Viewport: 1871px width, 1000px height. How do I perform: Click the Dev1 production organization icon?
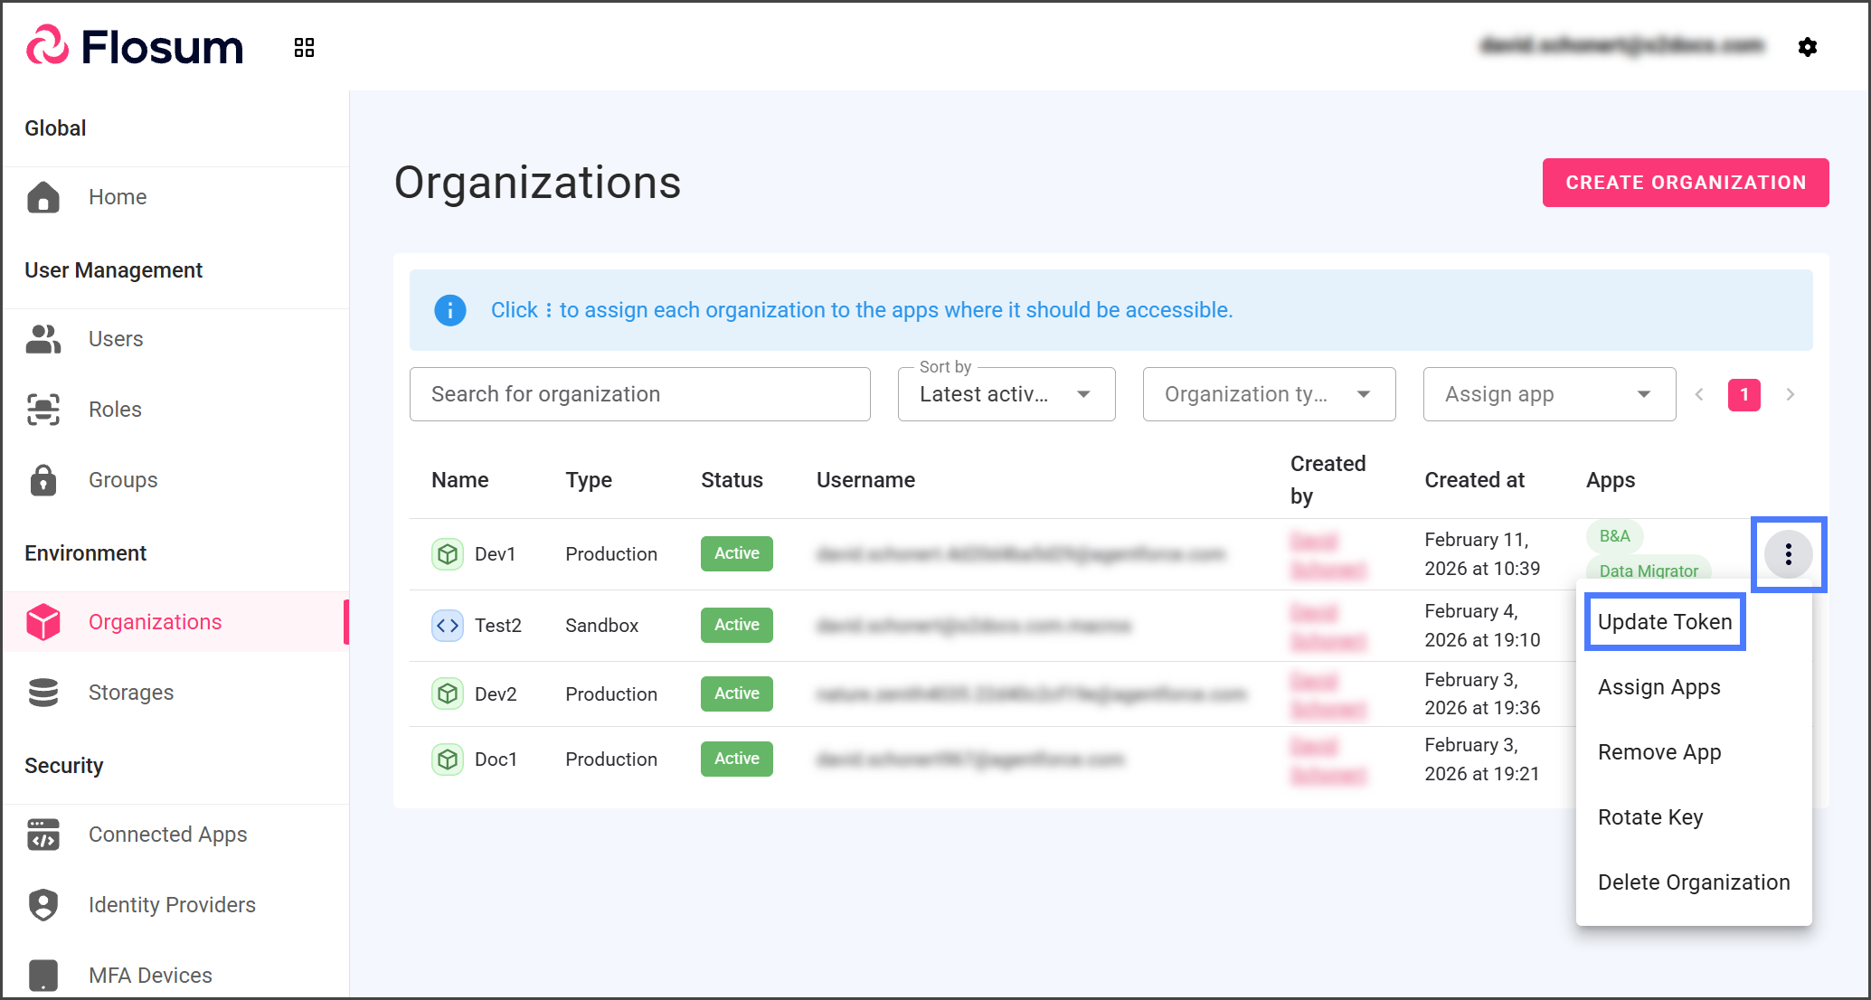click(447, 554)
